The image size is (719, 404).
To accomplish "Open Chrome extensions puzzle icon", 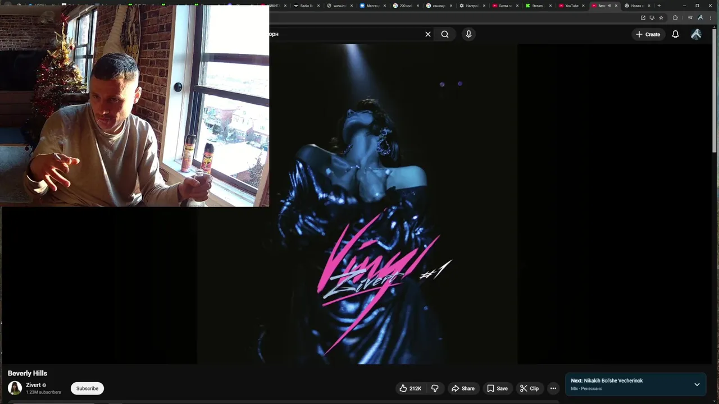I will click(675, 17).
